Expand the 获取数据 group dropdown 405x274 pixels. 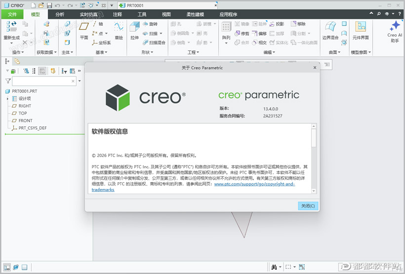tap(47, 52)
